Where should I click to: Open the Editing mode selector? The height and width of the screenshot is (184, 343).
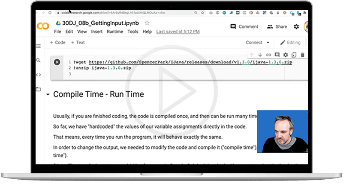pos(291,42)
